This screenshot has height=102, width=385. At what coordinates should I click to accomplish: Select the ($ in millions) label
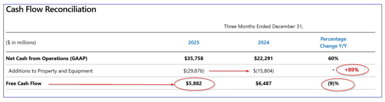(x=21, y=43)
